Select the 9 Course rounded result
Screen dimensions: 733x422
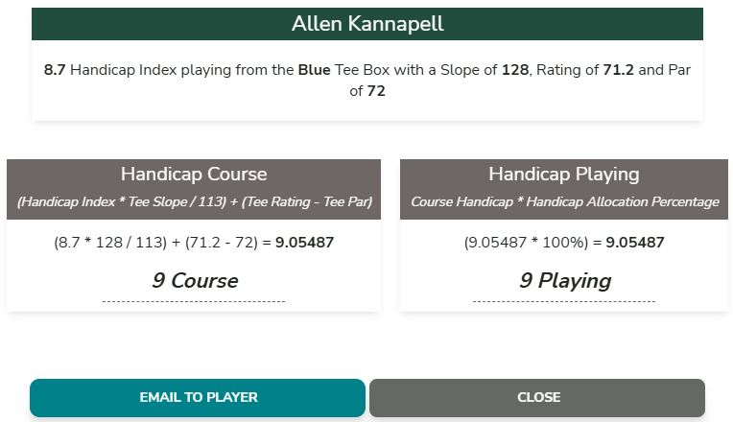(x=194, y=281)
